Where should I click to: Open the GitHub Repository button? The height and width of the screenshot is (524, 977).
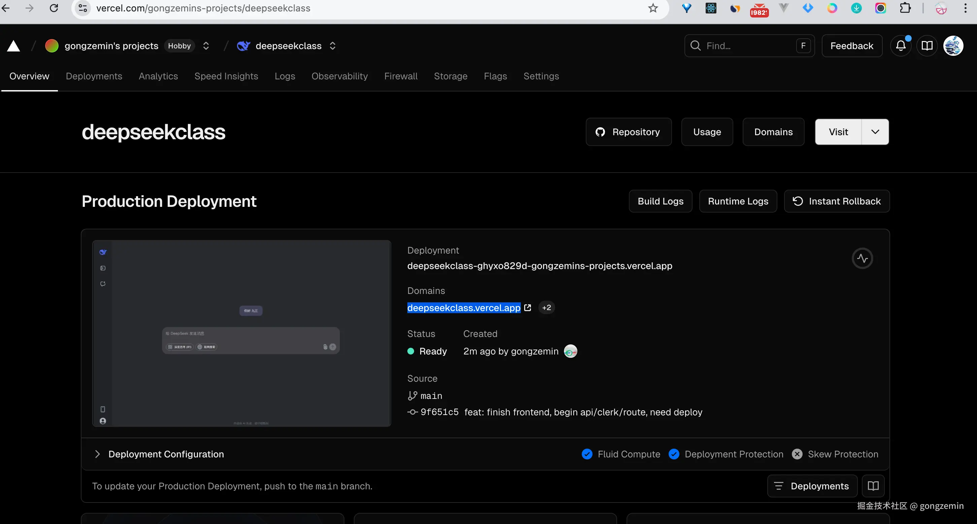tap(629, 132)
